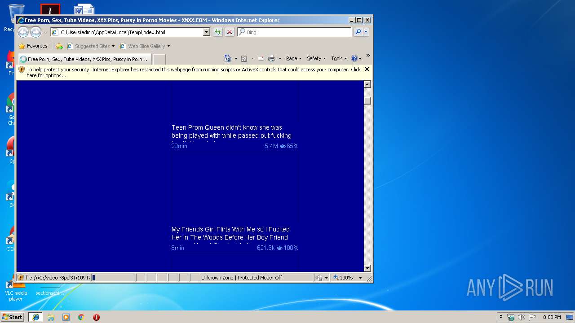Open the Safety menu
Viewport: 575px width, 323px height.
[x=316, y=58]
